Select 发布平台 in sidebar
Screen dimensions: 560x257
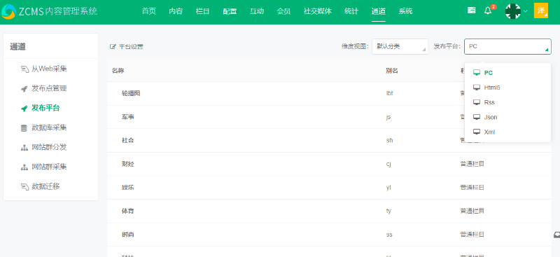(x=45, y=109)
